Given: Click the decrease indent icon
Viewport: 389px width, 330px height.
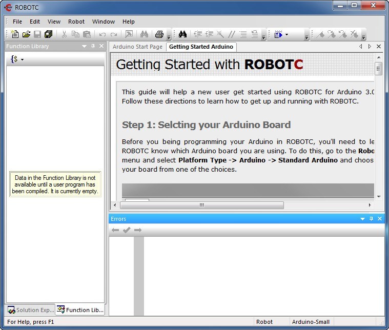Looking at the screenshot, I should point(198,34).
